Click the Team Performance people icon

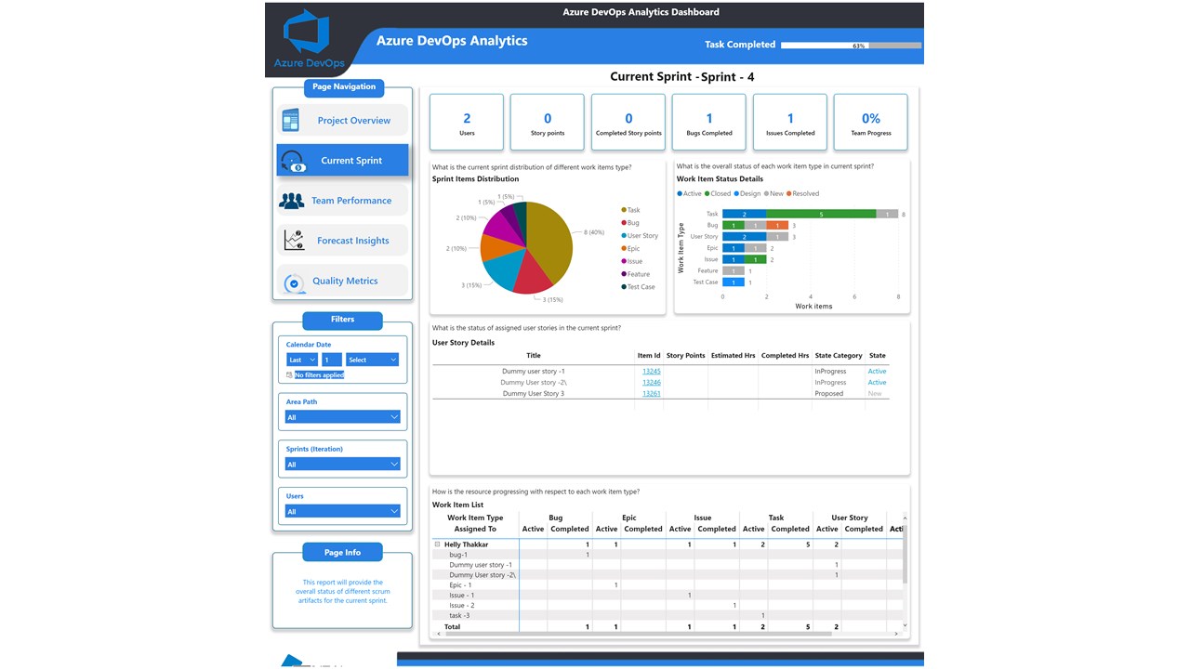292,201
